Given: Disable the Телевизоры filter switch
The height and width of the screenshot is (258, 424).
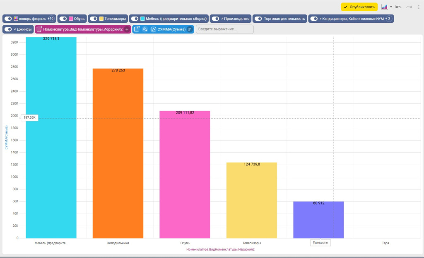Looking at the screenshot, I should [x=94, y=19].
